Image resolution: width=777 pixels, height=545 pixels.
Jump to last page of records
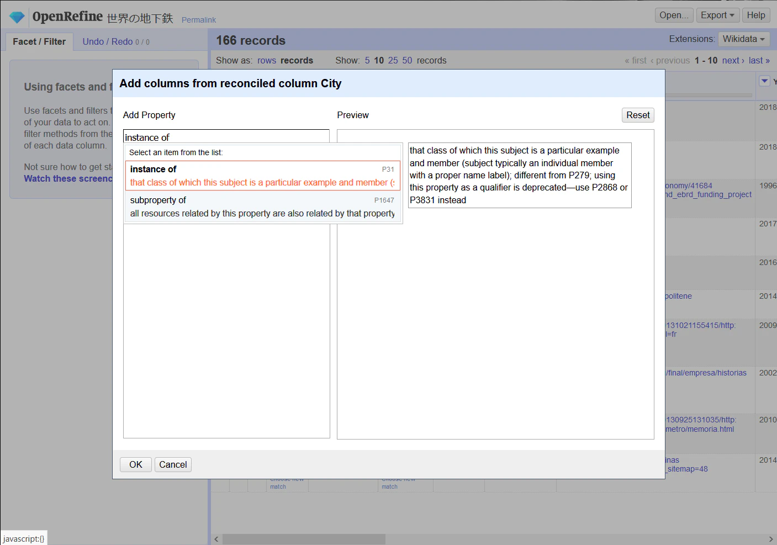point(759,61)
